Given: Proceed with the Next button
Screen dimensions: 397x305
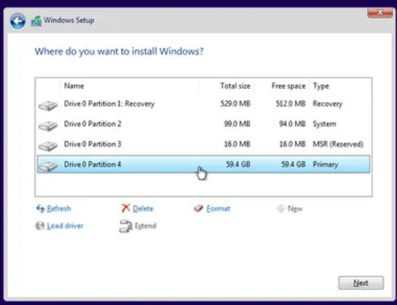Looking at the screenshot, I should click(x=361, y=283).
